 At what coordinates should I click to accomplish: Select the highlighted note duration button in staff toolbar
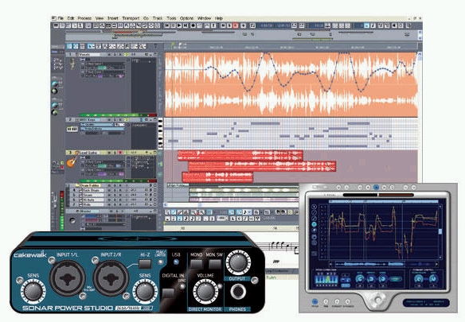point(180,219)
